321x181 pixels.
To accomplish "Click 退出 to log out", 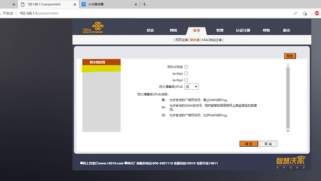I will (x=287, y=31).
